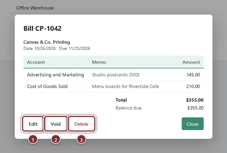Click the vendor name Canvas & Co. Printing
This screenshot has height=153, width=227.
pyautogui.click(x=46, y=42)
